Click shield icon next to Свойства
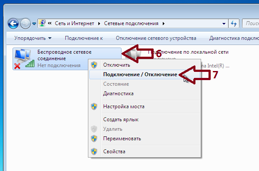259x171 pixels. tap(94, 152)
